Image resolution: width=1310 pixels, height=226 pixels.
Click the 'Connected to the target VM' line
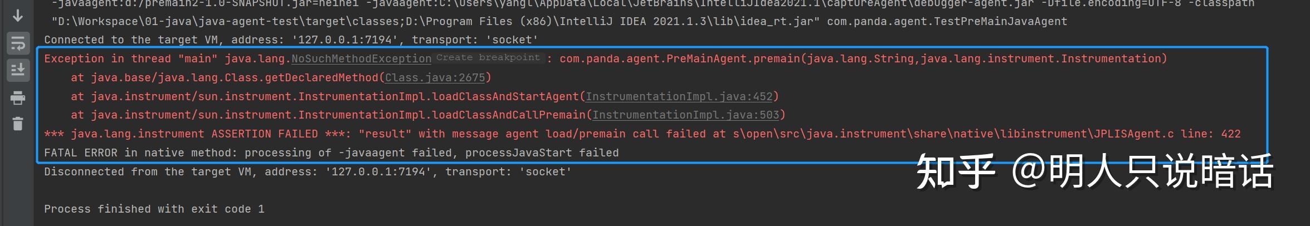(x=291, y=40)
